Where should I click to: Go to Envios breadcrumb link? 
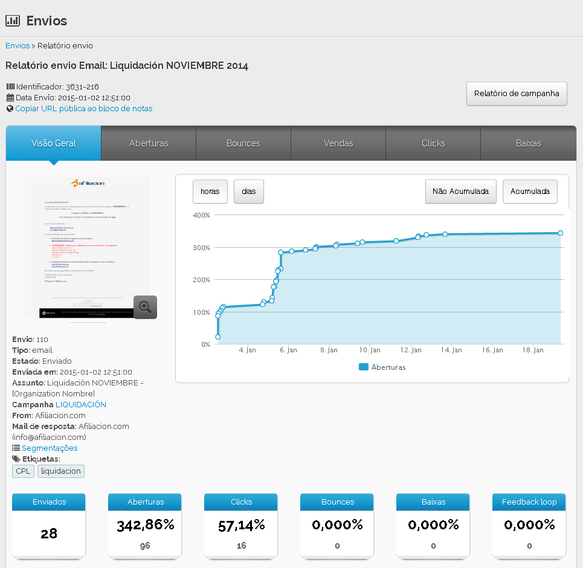pyautogui.click(x=18, y=46)
